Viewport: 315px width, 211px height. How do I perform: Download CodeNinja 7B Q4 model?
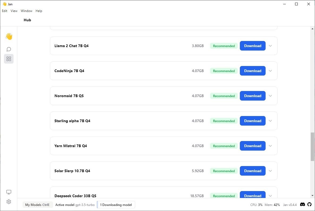tap(253, 71)
